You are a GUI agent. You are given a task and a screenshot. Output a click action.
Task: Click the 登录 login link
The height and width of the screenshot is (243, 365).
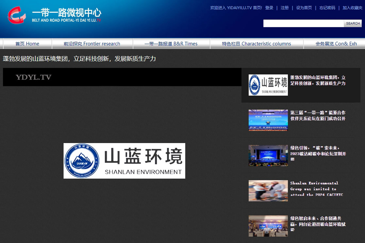point(269,8)
